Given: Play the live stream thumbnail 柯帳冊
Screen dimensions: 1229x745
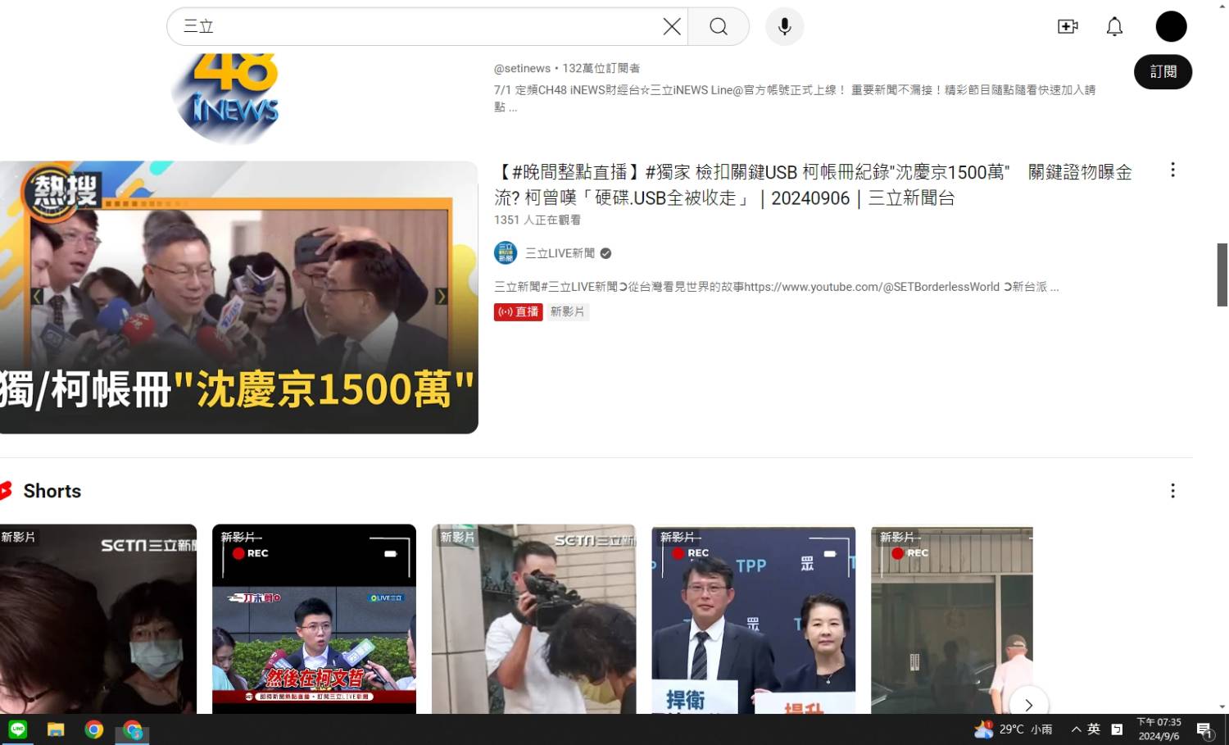Looking at the screenshot, I should 238,298.
